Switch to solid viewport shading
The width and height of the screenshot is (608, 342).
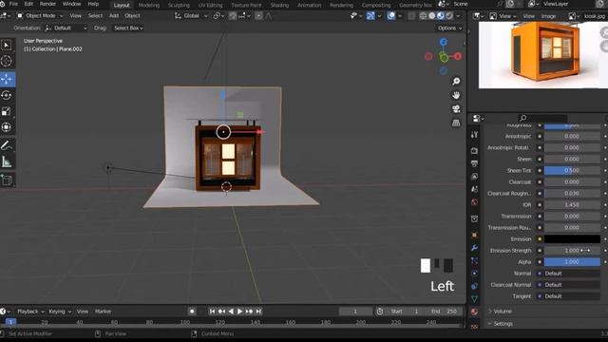pyautogui.click(x=432, y=16)
